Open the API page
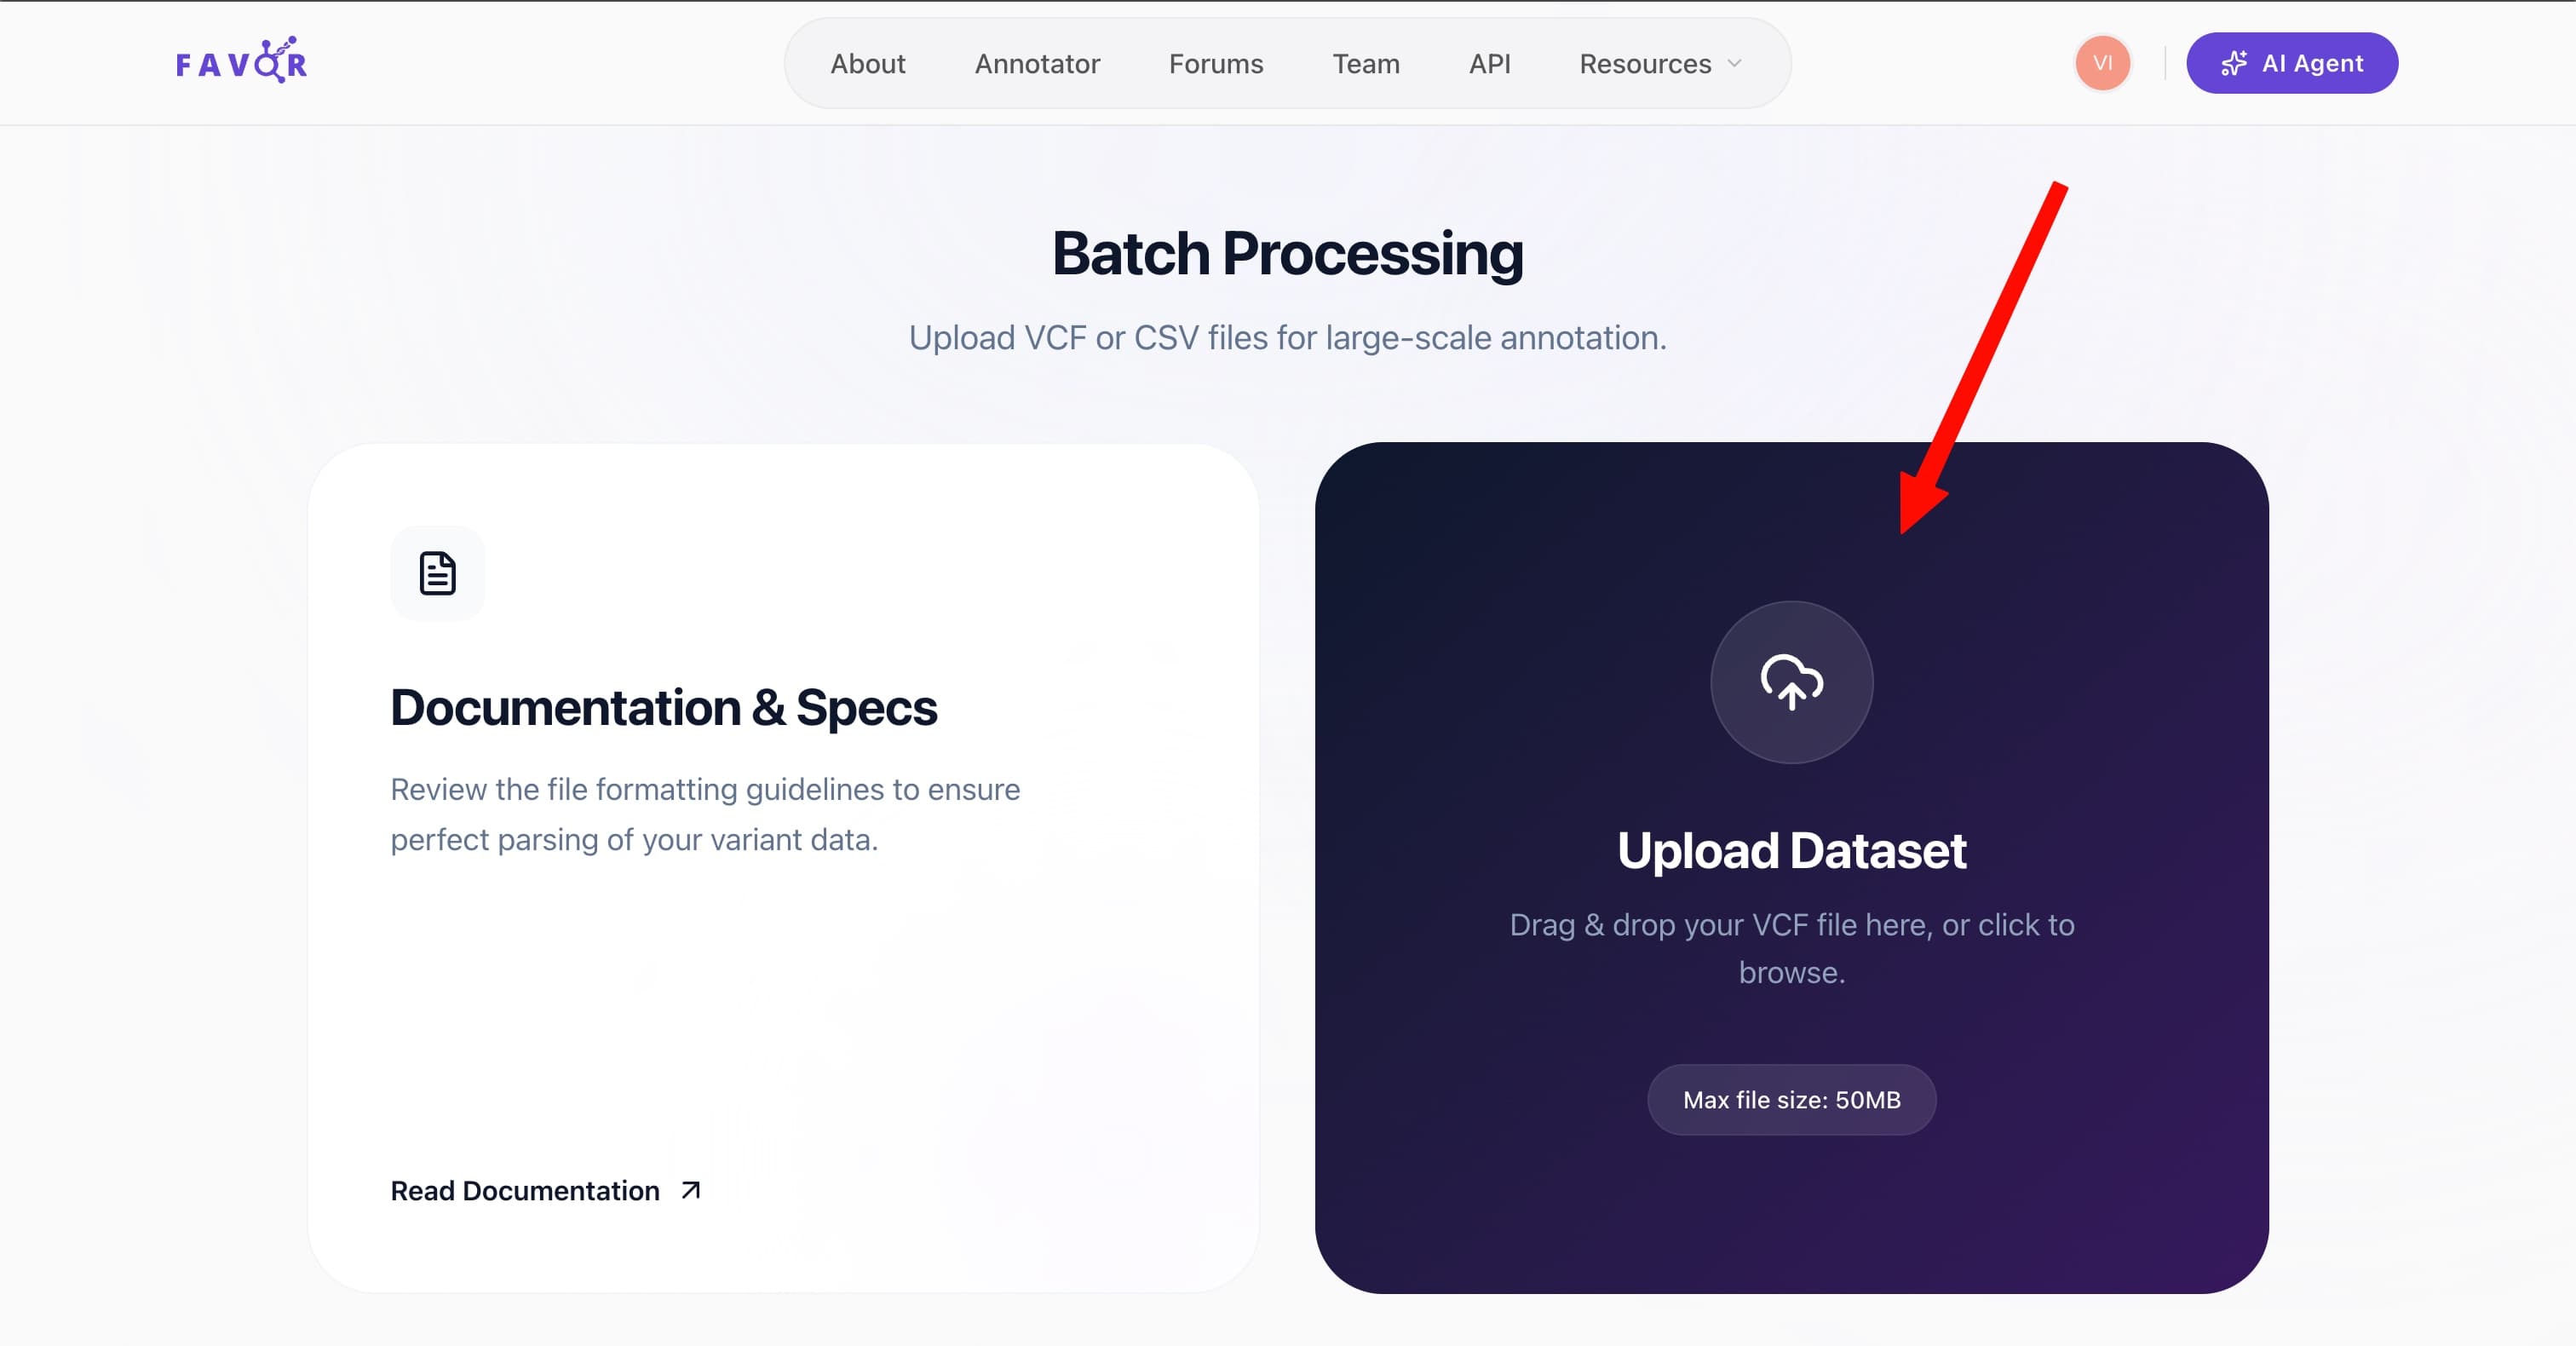 tap(1489, 63)
